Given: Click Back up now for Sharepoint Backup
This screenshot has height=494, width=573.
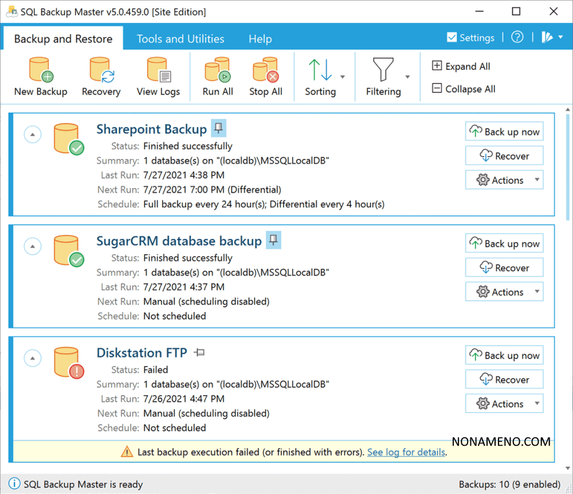Looking at the screenshot, I should [504, 132].
